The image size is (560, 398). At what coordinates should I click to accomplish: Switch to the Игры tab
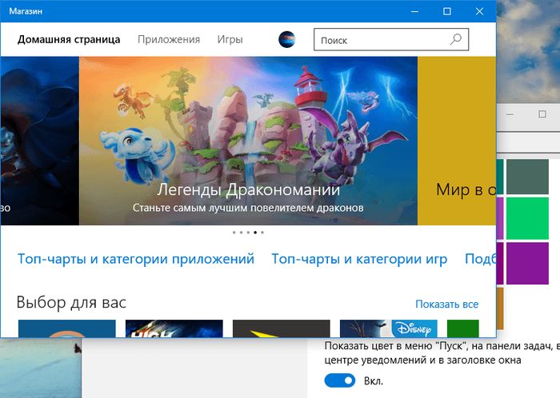230,39
